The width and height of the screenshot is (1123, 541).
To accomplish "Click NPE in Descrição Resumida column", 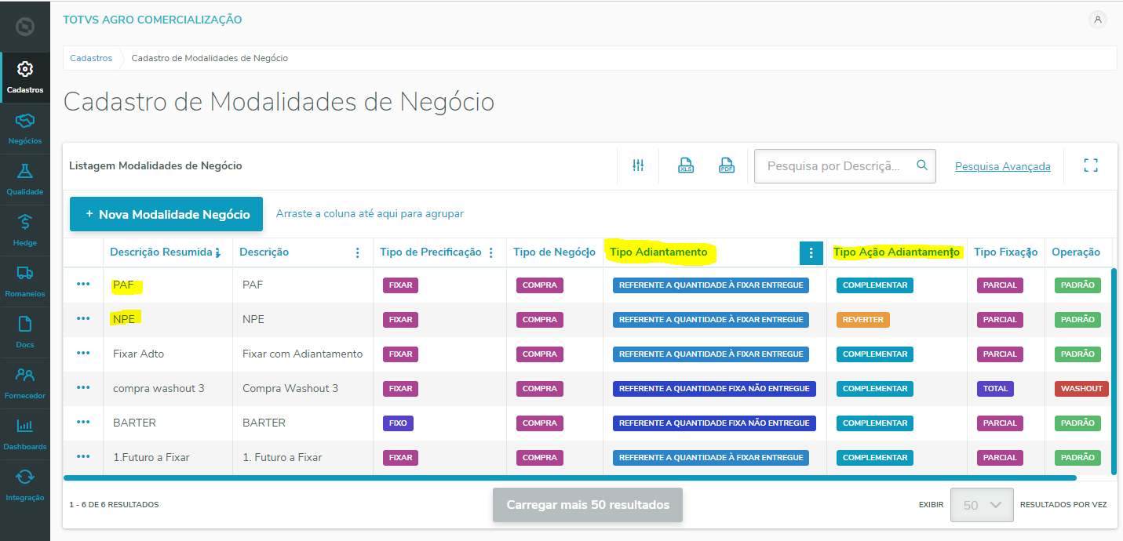I will tap(123, 319).
